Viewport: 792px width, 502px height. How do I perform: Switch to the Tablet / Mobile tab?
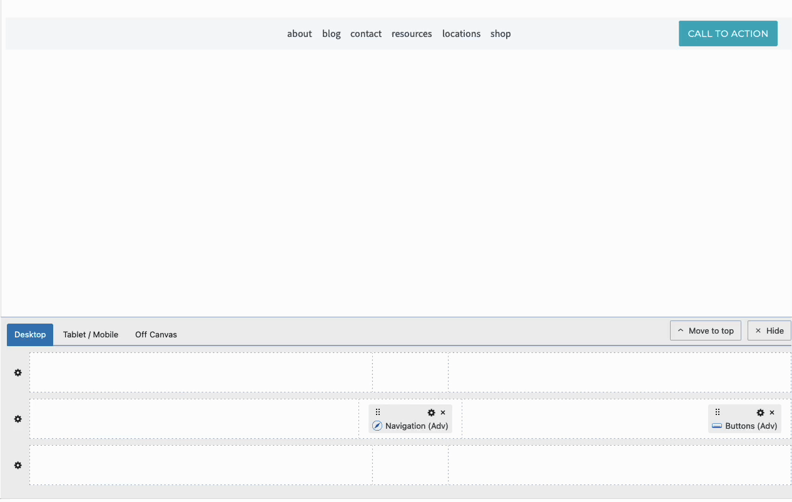tap(90, 334)
